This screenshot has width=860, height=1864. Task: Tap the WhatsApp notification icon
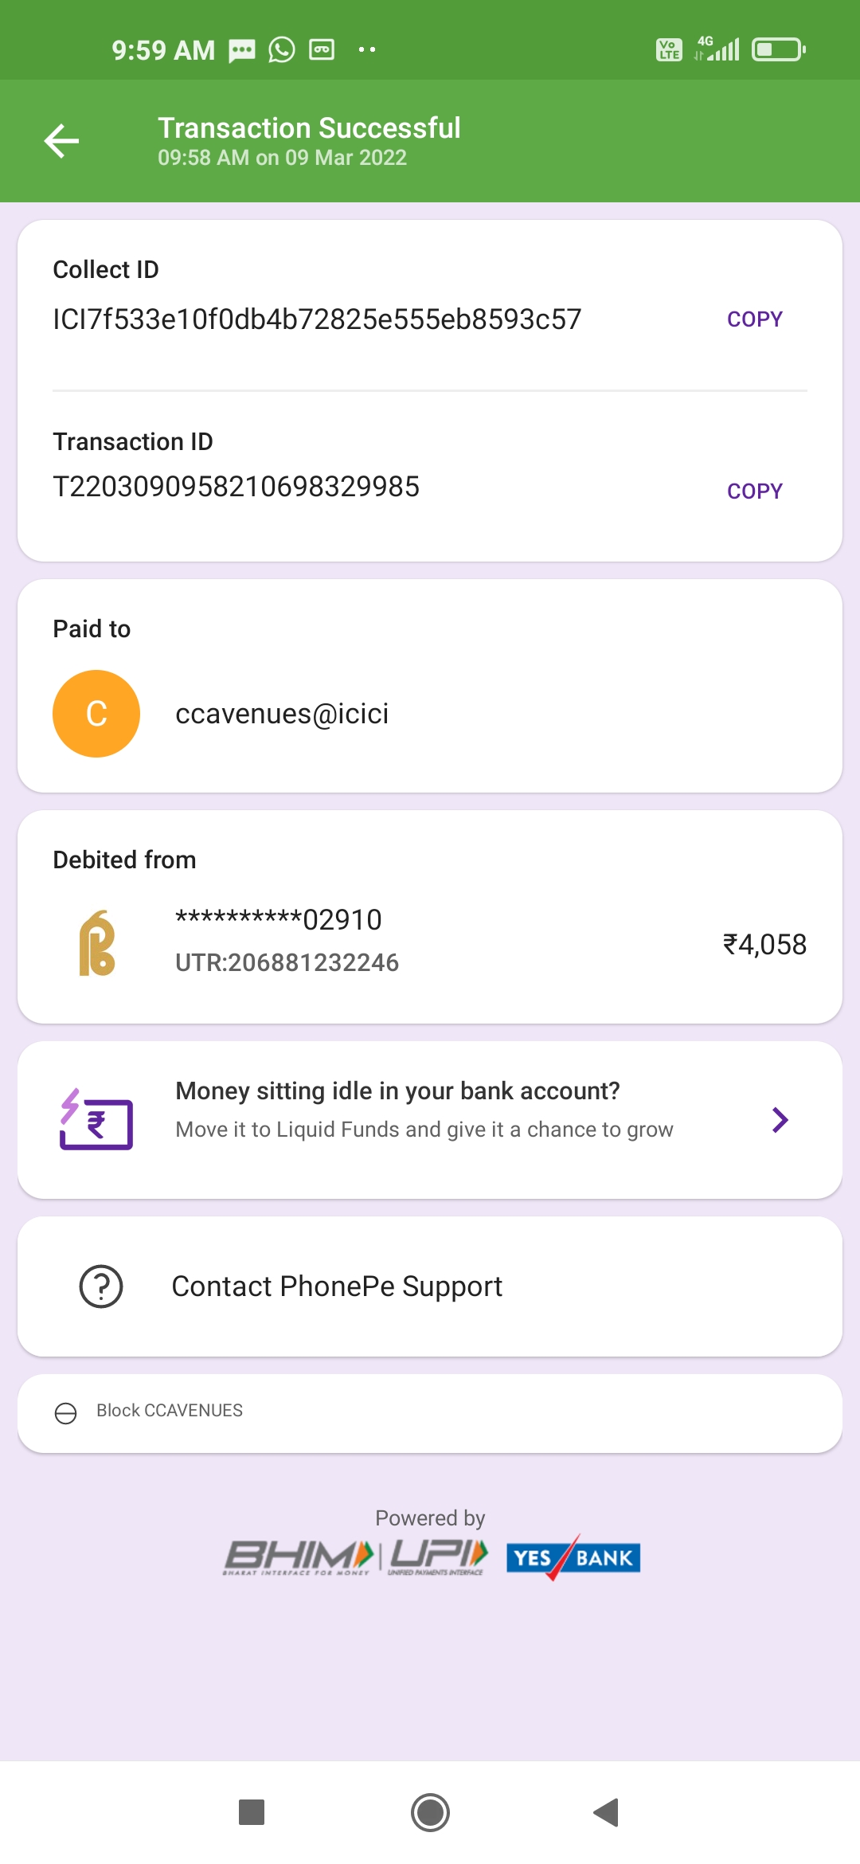281,50
